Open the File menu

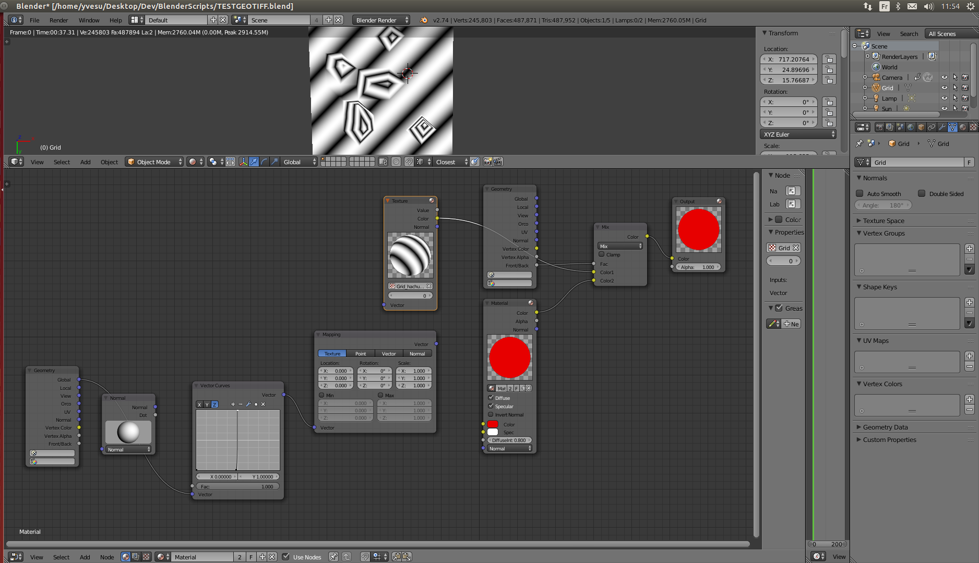(34, 20)
